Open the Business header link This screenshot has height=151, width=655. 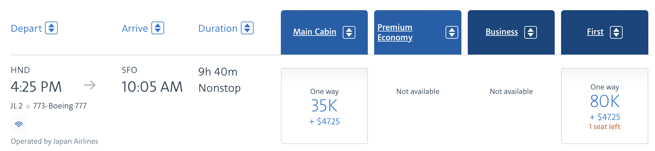tap(502, 32)
